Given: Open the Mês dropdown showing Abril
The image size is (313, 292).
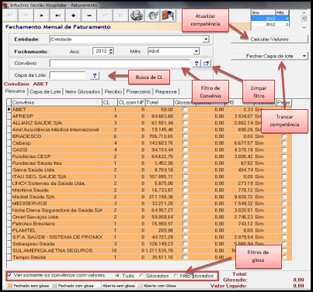Looking at the screenshot, I should (196, 51).
